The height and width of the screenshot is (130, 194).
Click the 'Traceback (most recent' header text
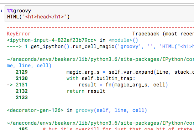(163, 34)
